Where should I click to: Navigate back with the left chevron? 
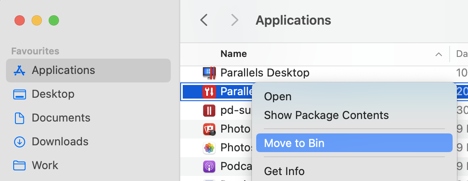coord(204,20)
